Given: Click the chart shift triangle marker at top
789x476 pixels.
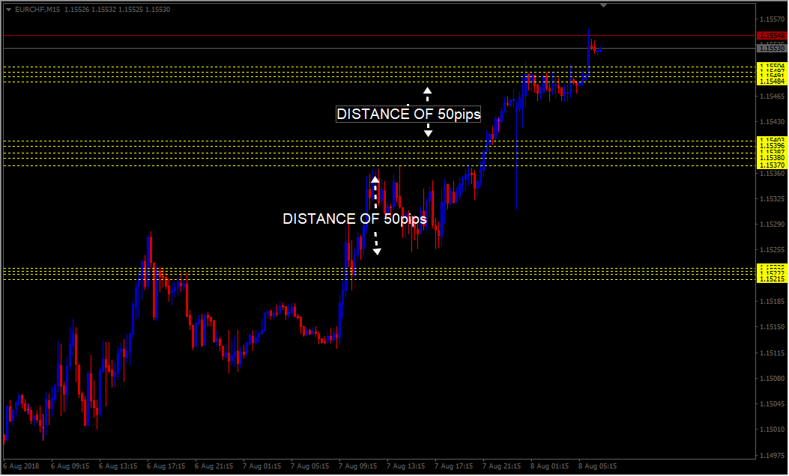Looking at the screenshot, I should pyautogui.click(x=603, y=5).
